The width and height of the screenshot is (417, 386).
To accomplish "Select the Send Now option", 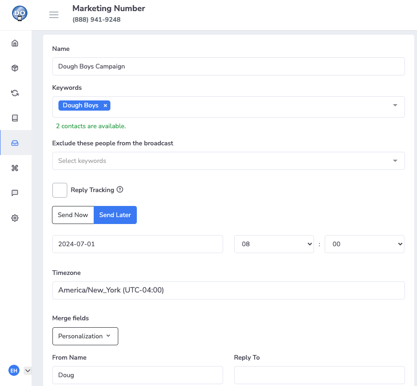I will (73, 215).
